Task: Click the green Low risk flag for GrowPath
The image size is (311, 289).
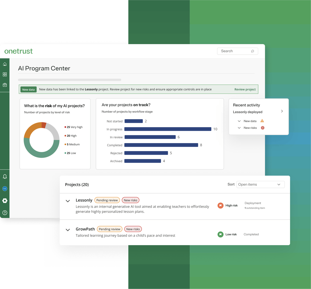Action: (220, 234)
